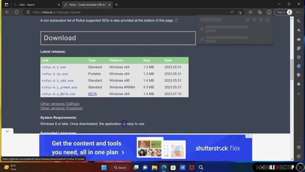View site information via the lock icon
Viewport: 305px width, 172px height.
click(28, 12)
